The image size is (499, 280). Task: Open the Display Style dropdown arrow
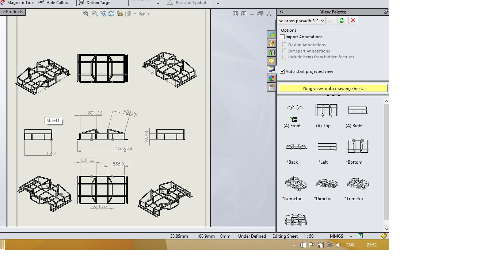click(x=135, y=14)
